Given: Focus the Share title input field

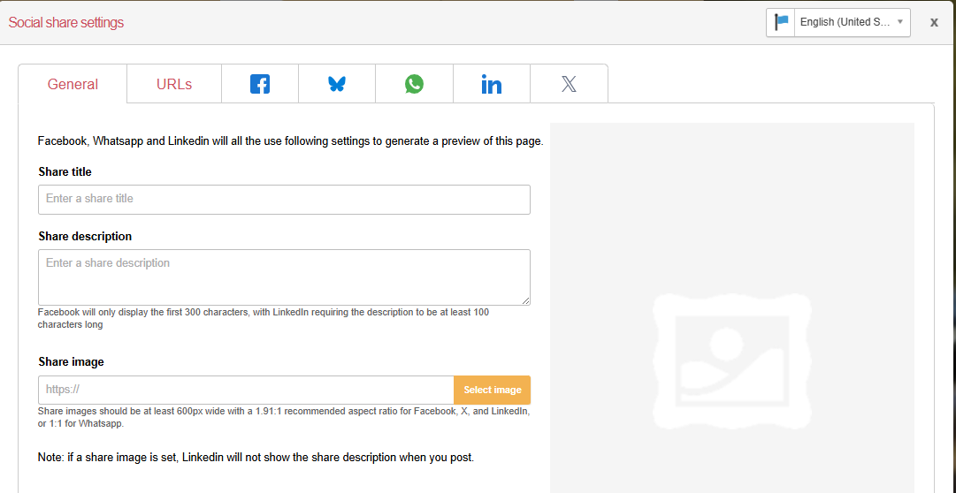Looking at the screenshot, I should point(284,199).
